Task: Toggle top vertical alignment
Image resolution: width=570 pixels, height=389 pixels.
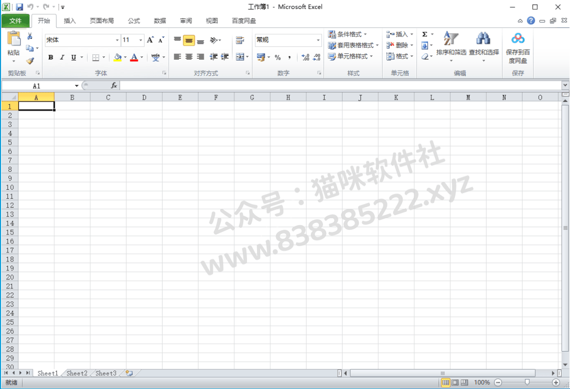Action: (177, 40)
